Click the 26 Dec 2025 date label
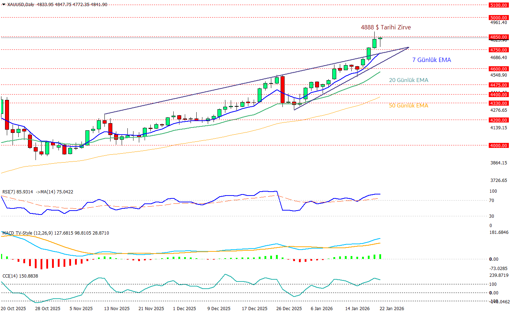511x313 pixels. (289, 309)
